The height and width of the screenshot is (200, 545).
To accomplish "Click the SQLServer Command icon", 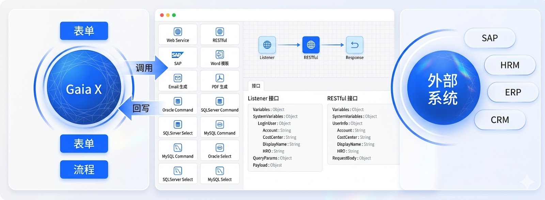I will tap(220, 101).
